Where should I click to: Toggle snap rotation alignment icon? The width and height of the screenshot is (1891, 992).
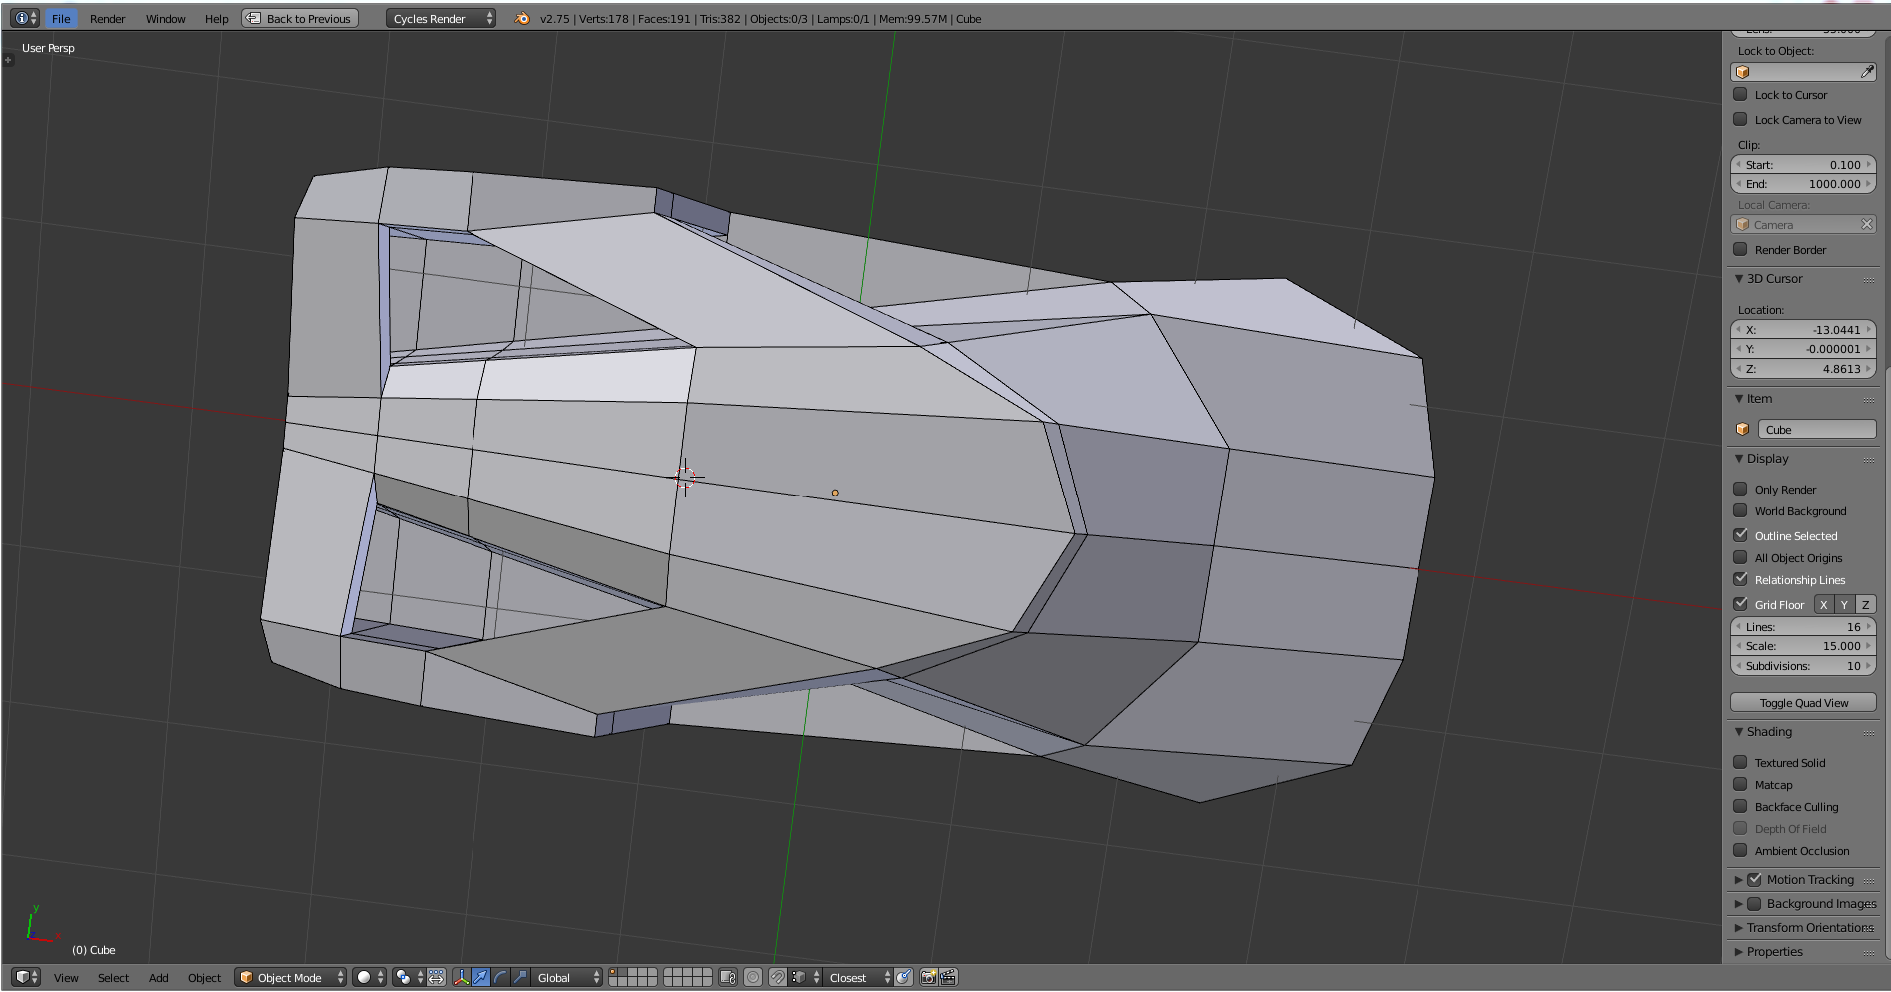[903, 977]
